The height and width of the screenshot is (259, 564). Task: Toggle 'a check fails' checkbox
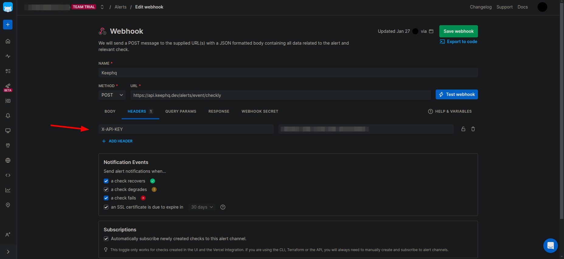106,198
